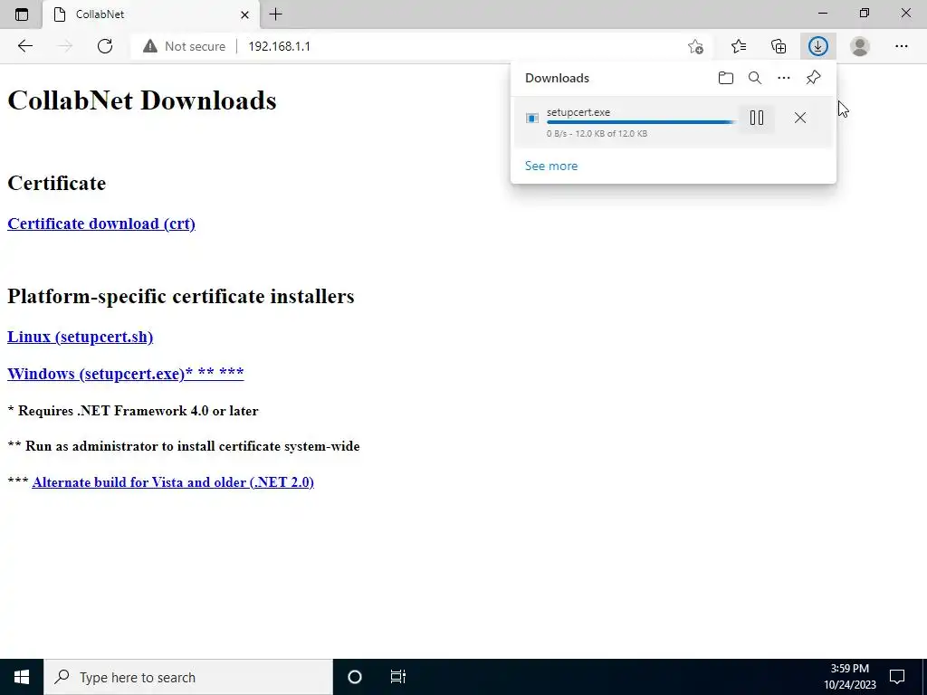Minimize the browser window

click(823, 13)
